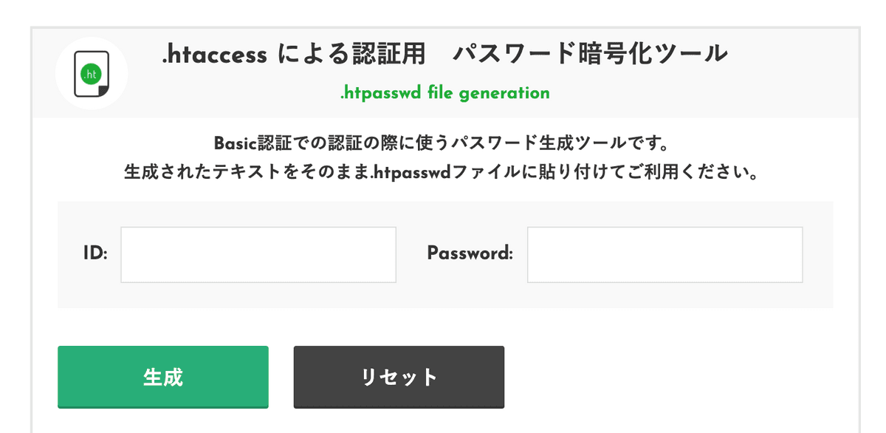This screenshot has height=433, width=886.
Task: Click the ID input field
Action: coord(258,254)
